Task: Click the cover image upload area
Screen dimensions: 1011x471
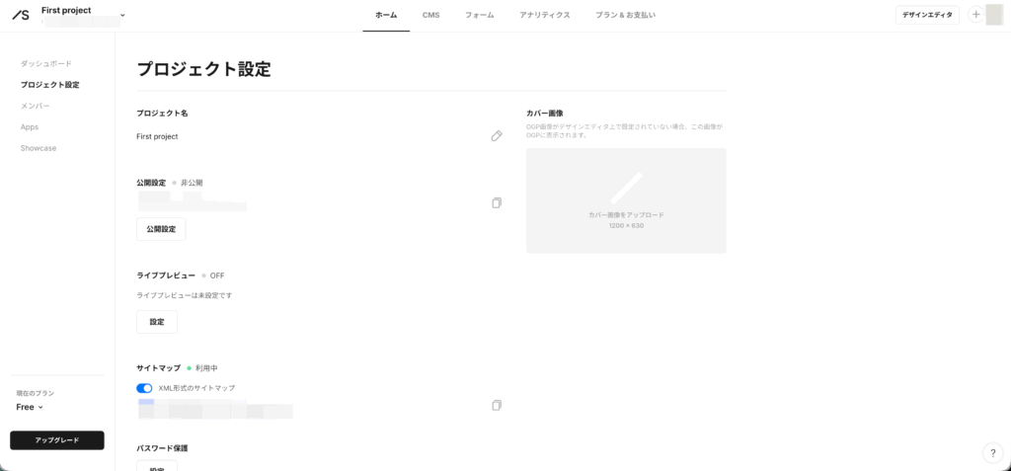Action: pyautogui.click(x=626, y=200)
